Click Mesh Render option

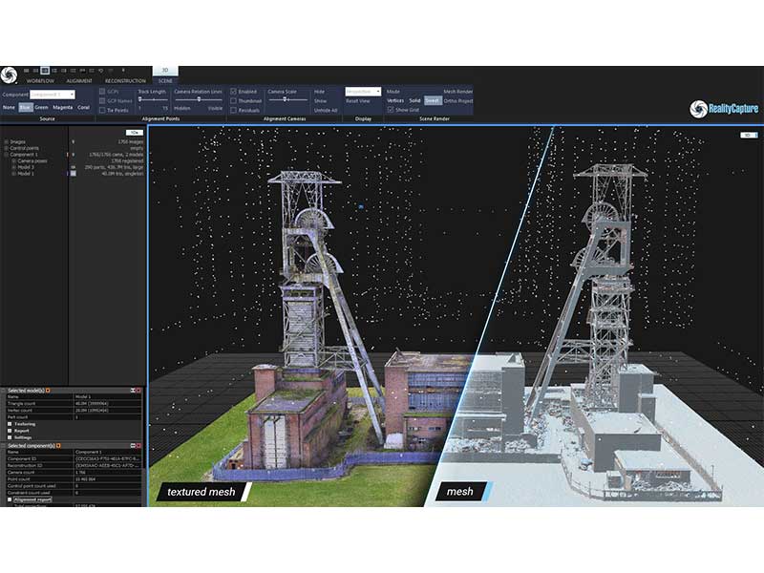pyautogui.click(x=458, y=92)
